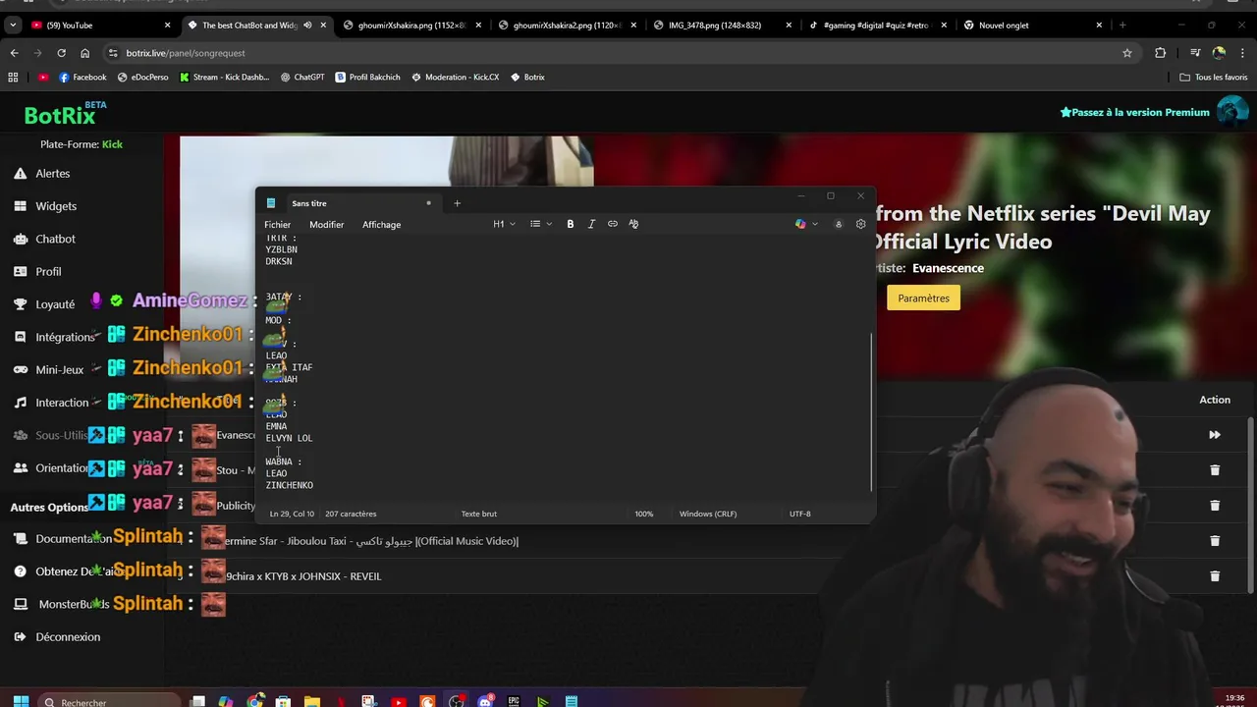The width and height of the screenshot is (1257, 707).
Task: Open Modifier menu in Notepad
Action: [x=327, y=225]
